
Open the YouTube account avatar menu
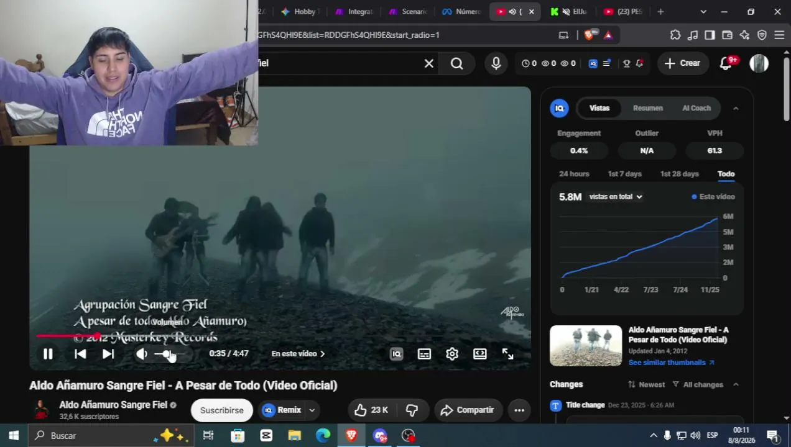pos(759,63)
